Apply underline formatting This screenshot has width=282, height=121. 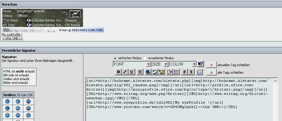click(132, 72)
